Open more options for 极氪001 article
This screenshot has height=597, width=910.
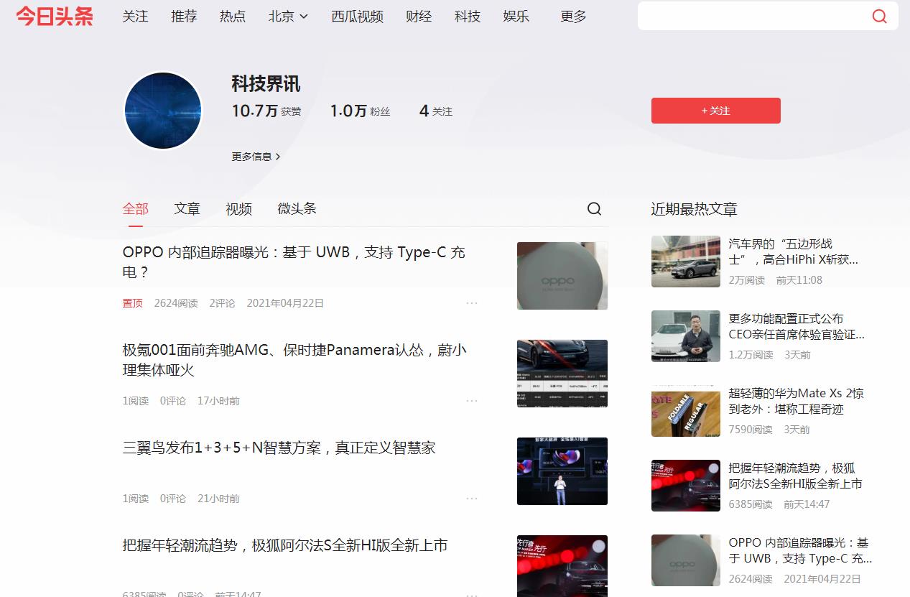tap(472, 401)
